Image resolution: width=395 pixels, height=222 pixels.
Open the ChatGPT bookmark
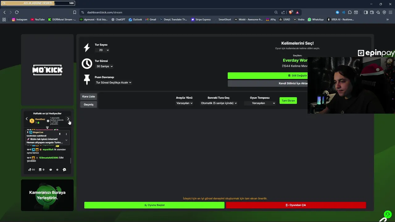(x=118, y=19)
